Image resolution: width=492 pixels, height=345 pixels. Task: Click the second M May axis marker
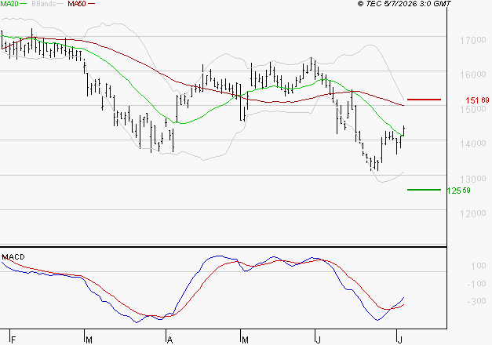point(245,340)
